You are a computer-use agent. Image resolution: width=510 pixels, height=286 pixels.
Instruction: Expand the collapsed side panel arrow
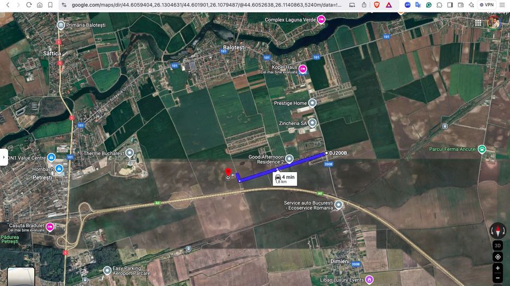click(x=4, y=157)
